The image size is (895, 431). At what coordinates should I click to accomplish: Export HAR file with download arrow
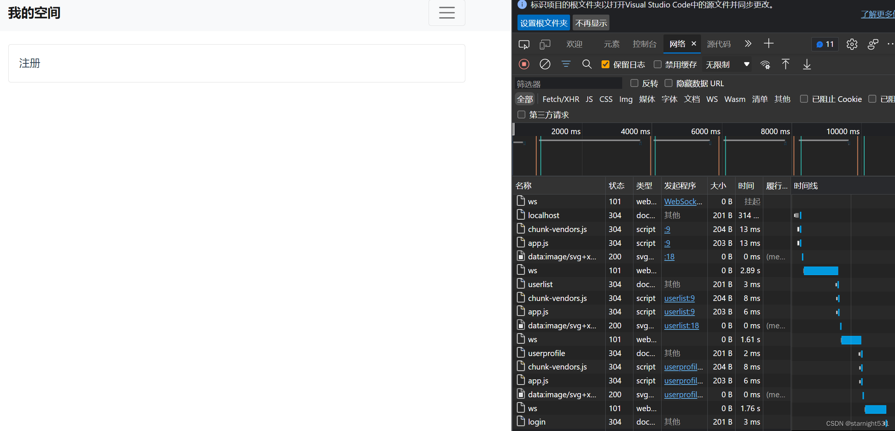click(x=807, y=64)
